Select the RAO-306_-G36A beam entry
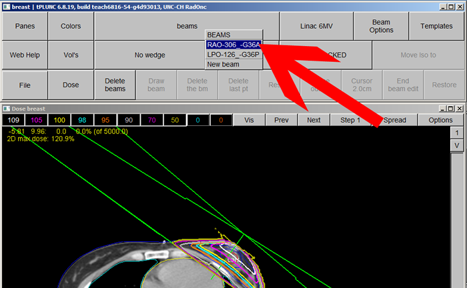This screenshot has height=288, width=467. tap(233, 45)
